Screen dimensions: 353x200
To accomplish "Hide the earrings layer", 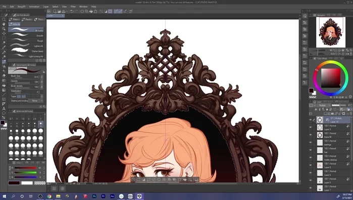I will pyautogui.click(x=311, y=143).
